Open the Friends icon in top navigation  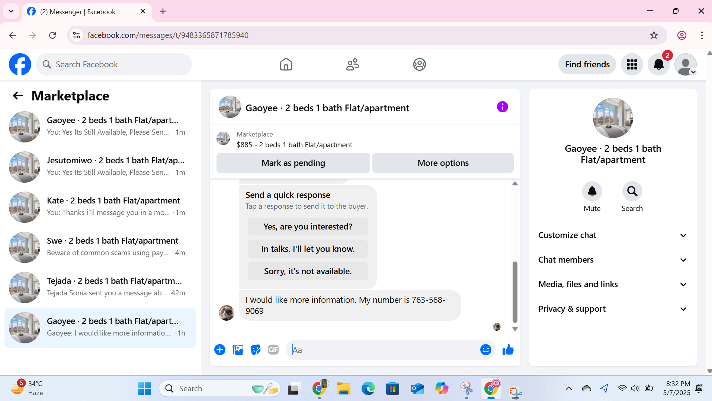[x=353, y=64]
